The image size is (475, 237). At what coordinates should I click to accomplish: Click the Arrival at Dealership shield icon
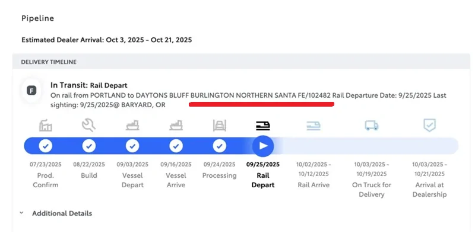[x=428, y=125]
